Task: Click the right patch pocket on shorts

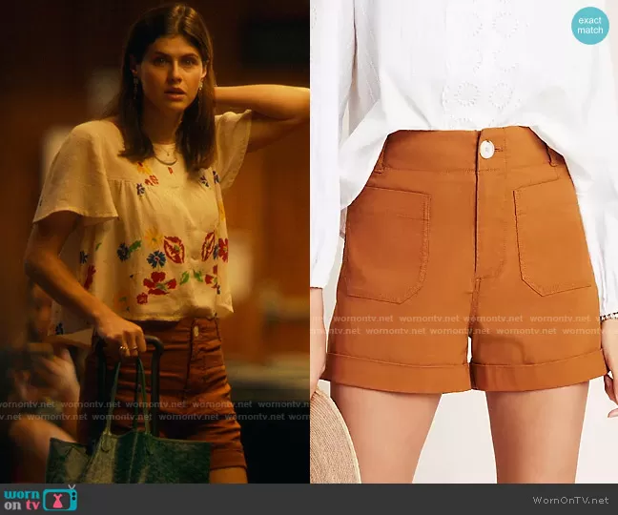Action: pos(554,238)
